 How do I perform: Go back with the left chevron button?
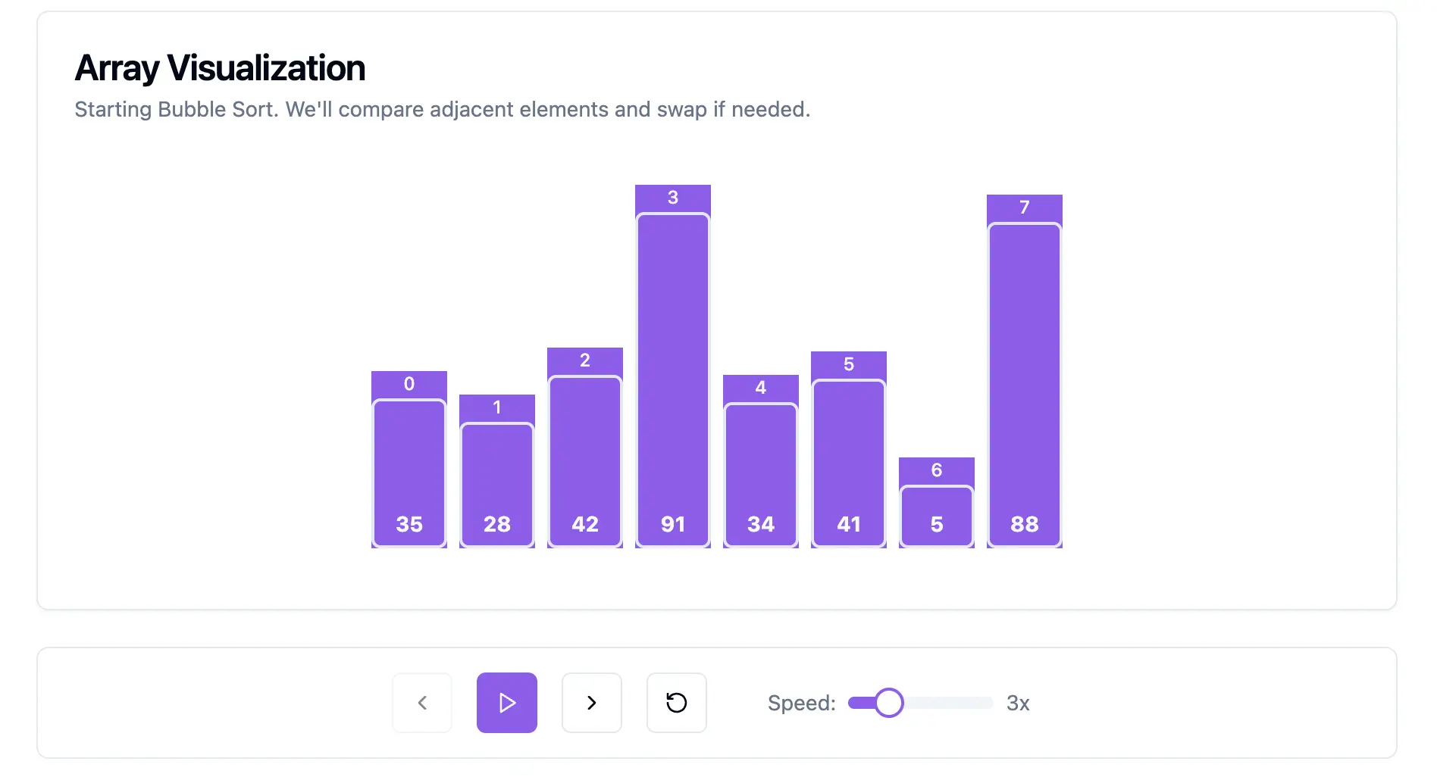(x=422, y=703)
